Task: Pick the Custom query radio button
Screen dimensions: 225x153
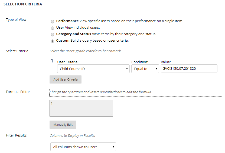Action: 53,41
